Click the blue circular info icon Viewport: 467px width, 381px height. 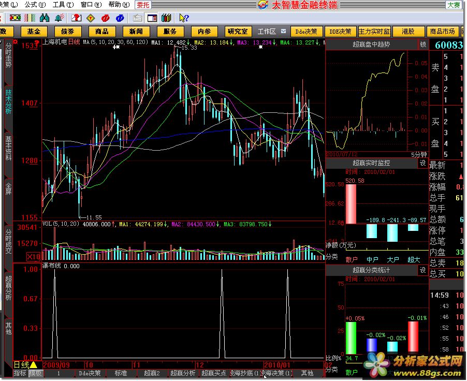(x=120, y=18)
